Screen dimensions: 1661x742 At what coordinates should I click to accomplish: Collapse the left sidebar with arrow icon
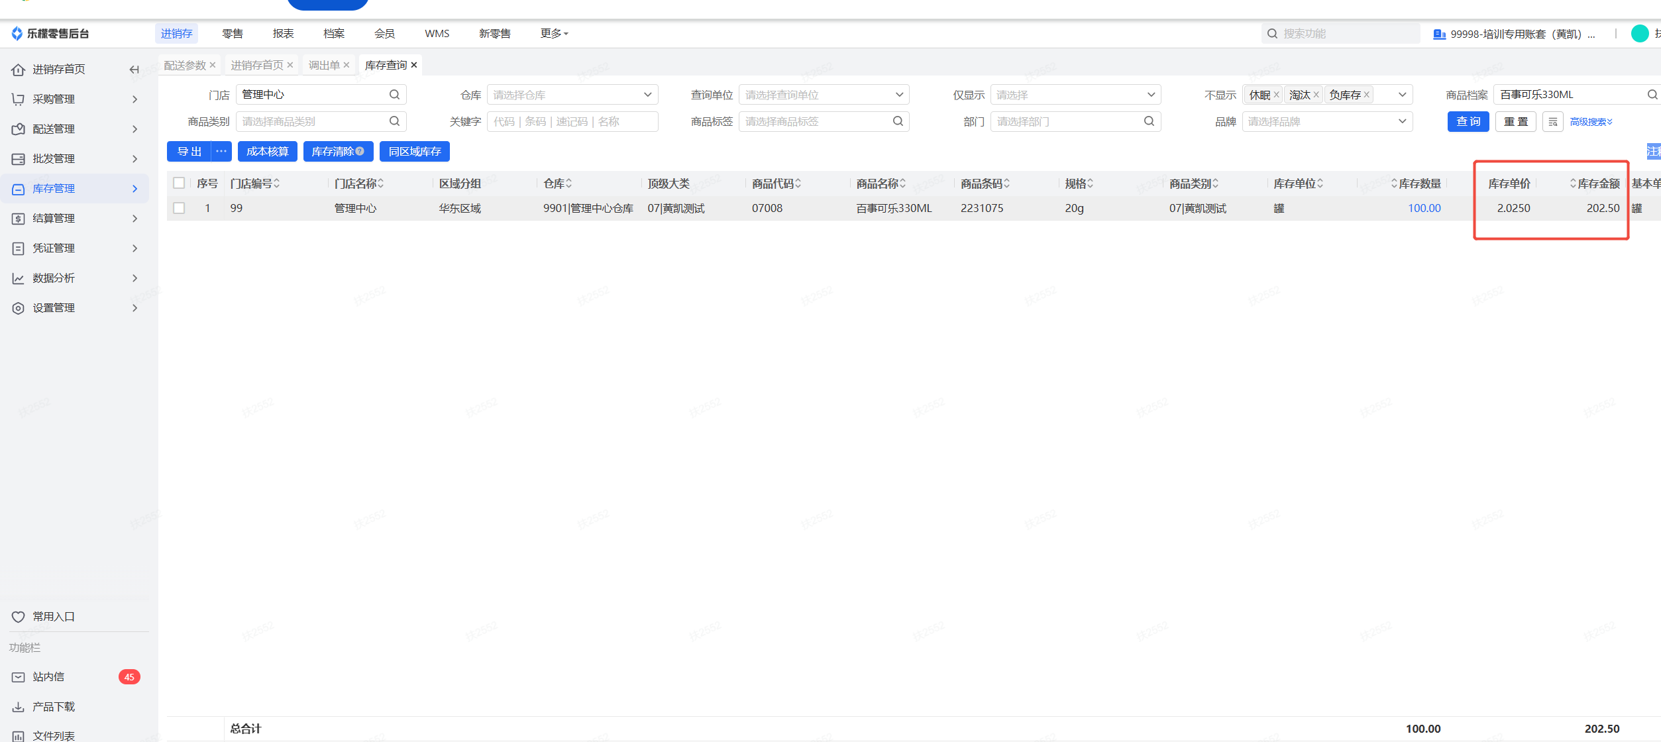[x=134, y=70]
